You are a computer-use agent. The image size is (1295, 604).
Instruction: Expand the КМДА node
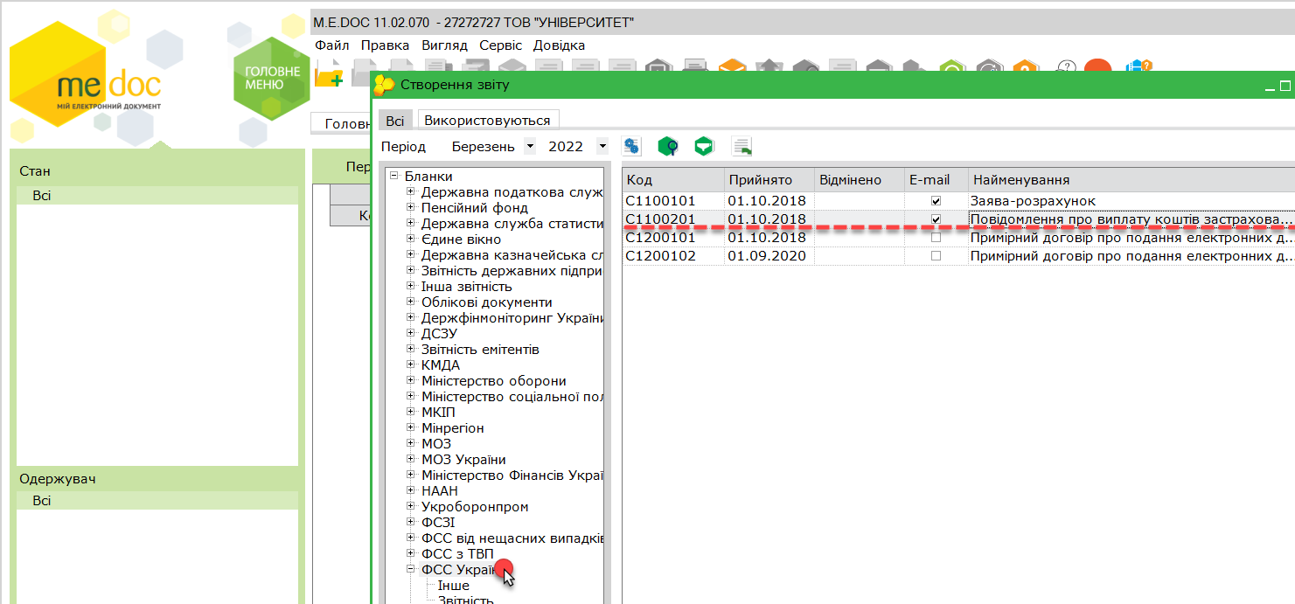[x=411, y=365]
